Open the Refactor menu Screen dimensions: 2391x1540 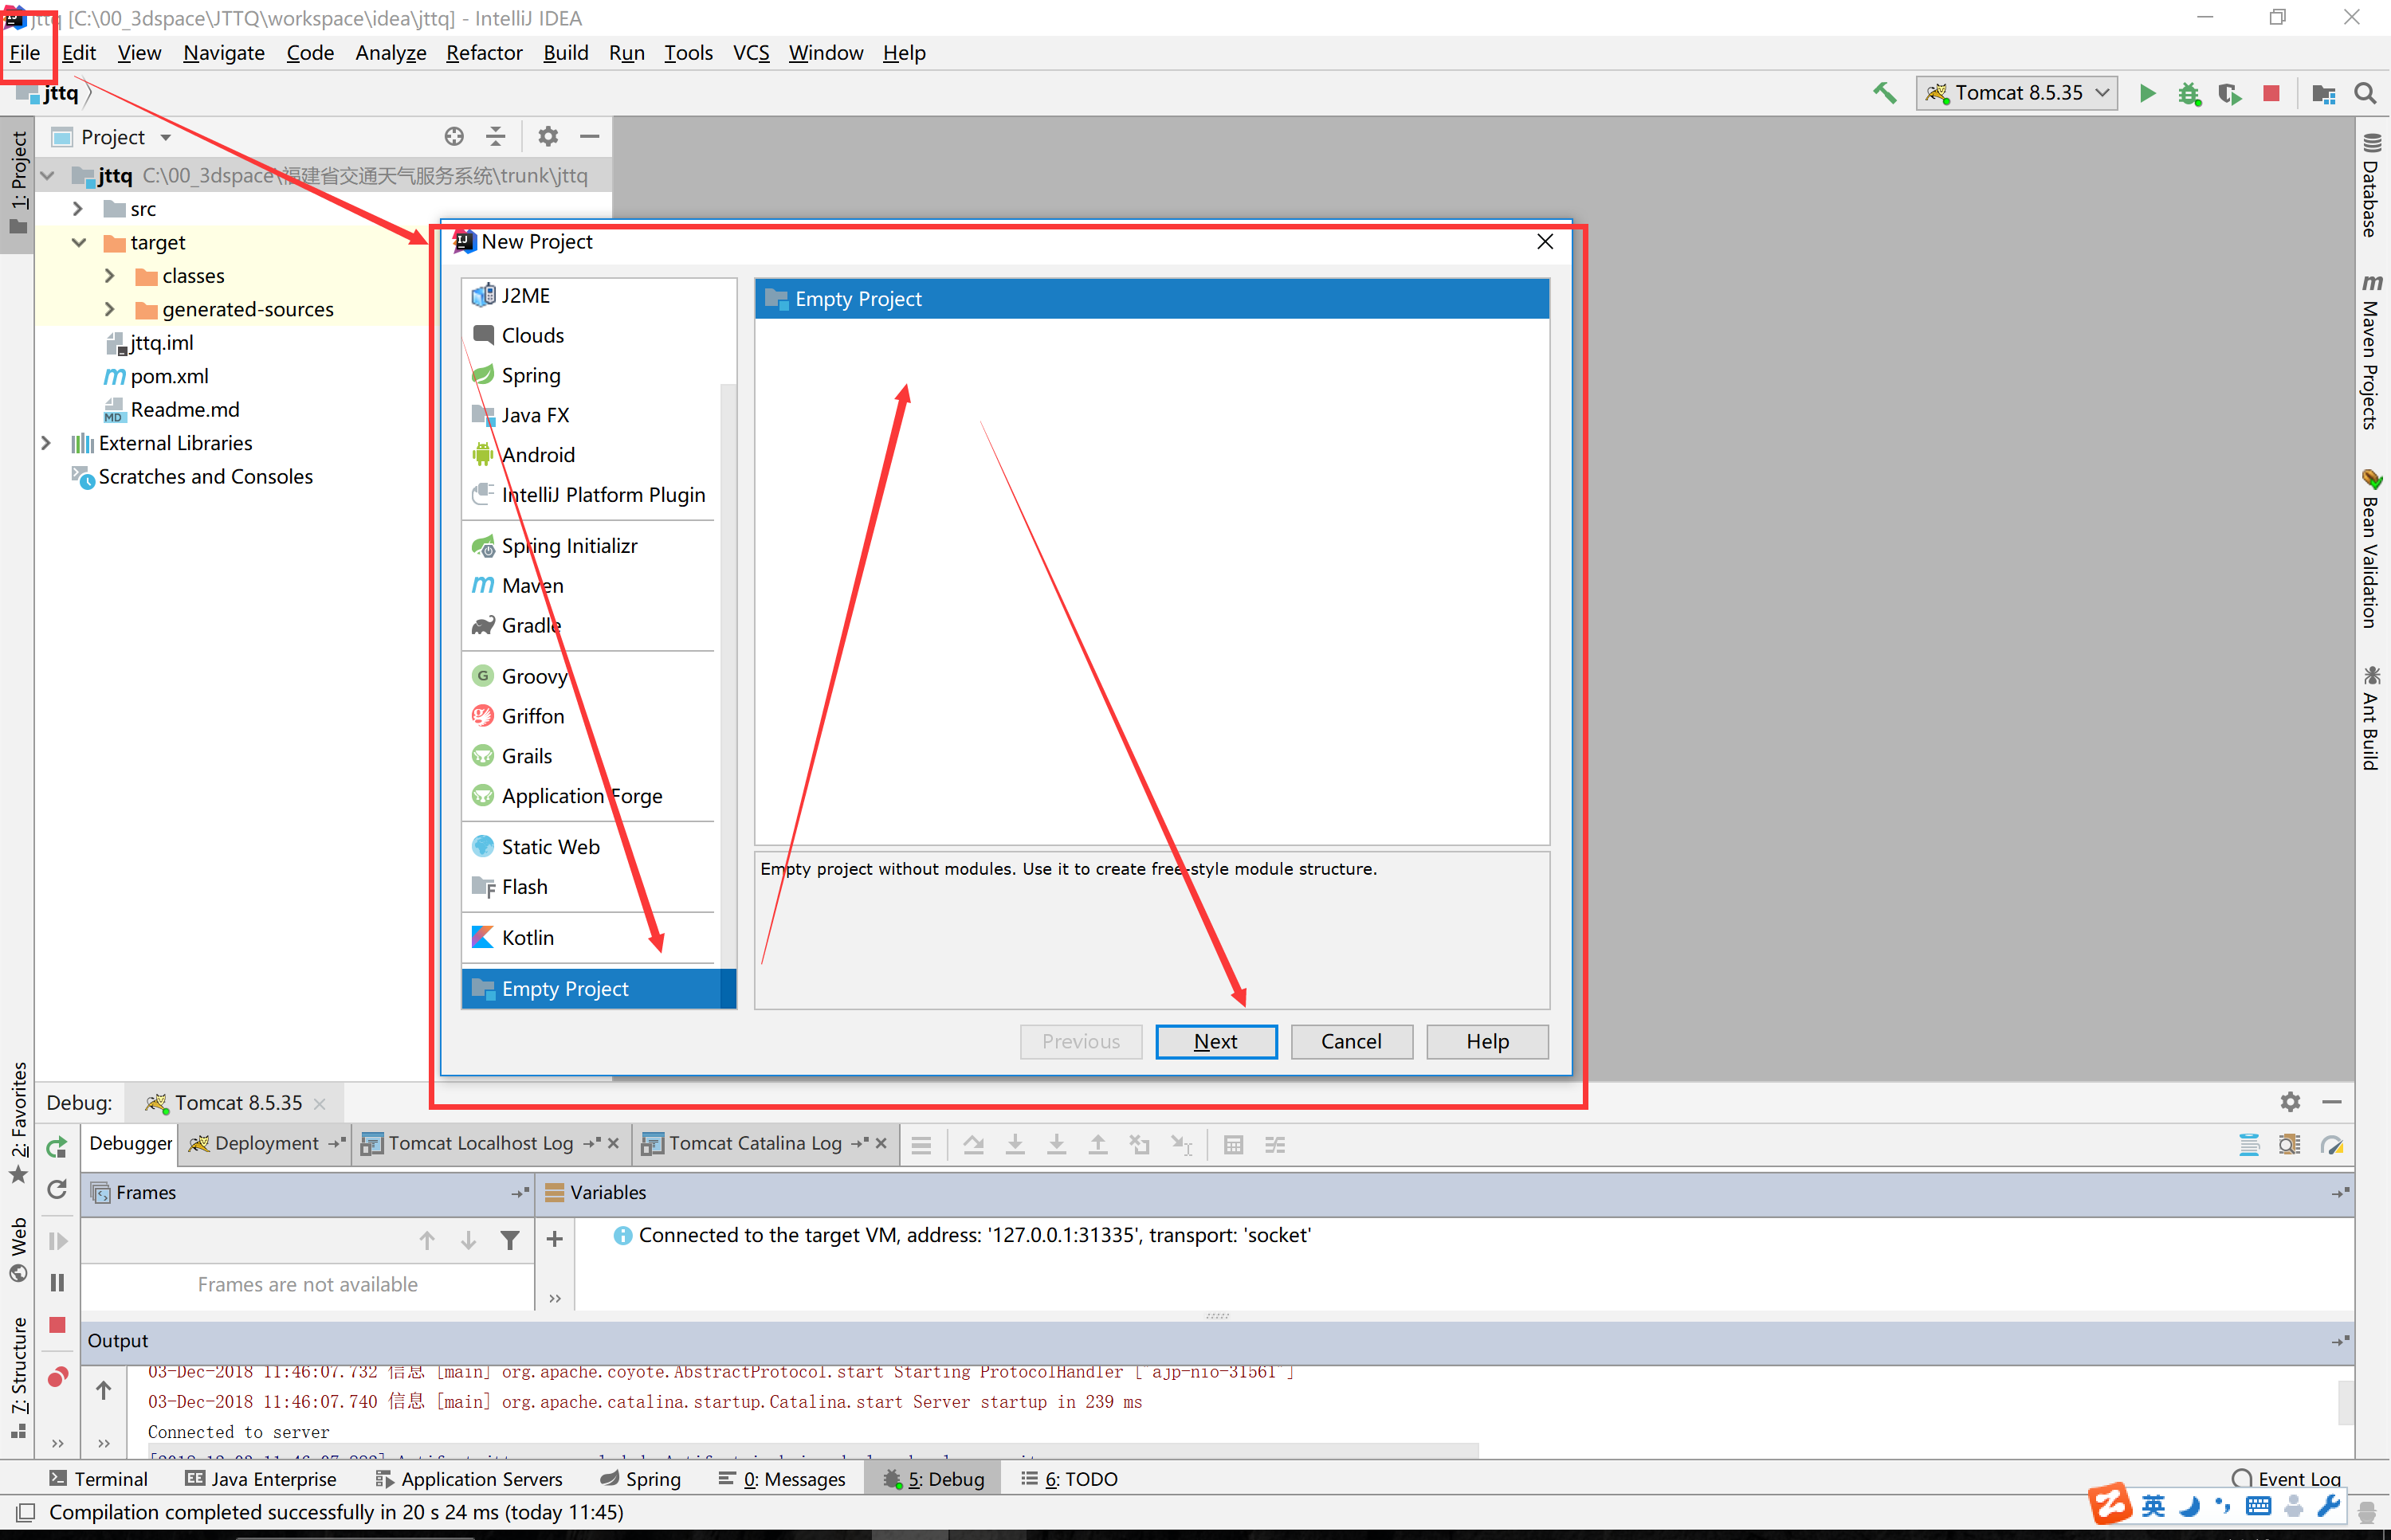tap(485, 53)
